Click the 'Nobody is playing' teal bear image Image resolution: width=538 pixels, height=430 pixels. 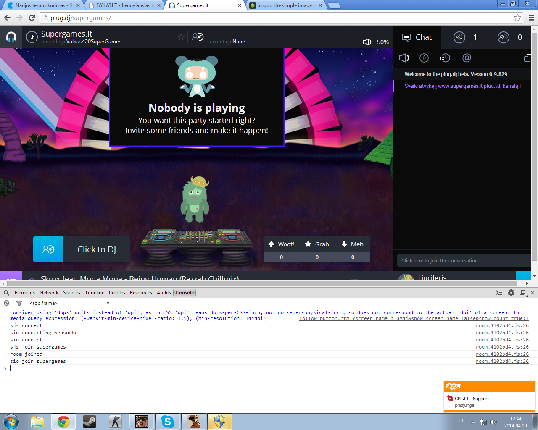tap(197, 76)
